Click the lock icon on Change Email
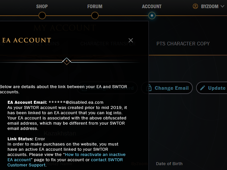The image size is (227, 170). click(x=149, y=88)
